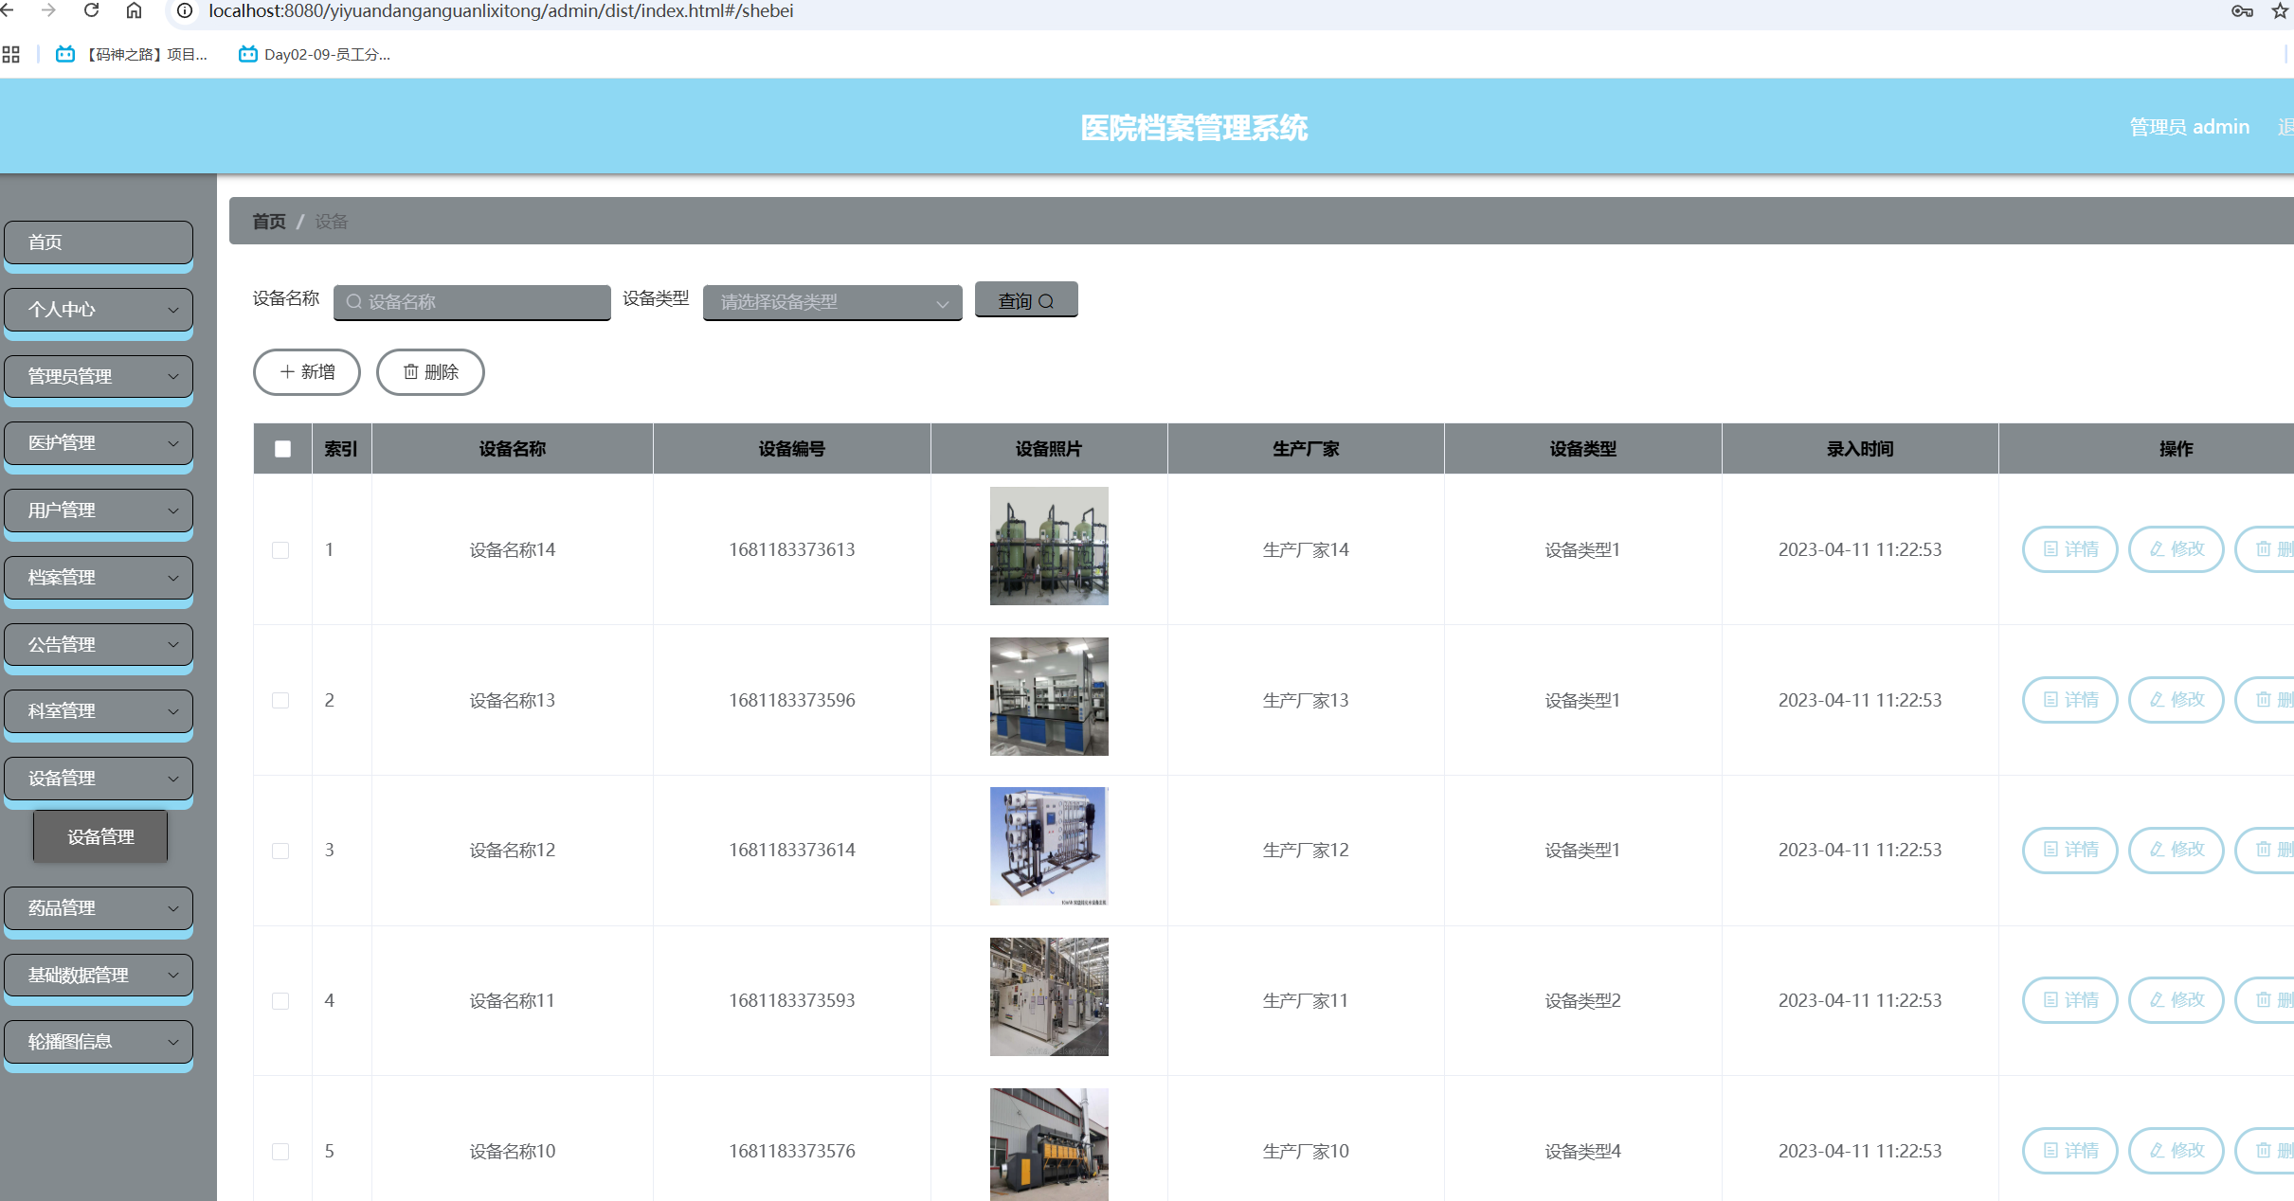Expand the 个人中心 sidebar menu
This screenshot has height=1201, width=2294.
point(99,310)
